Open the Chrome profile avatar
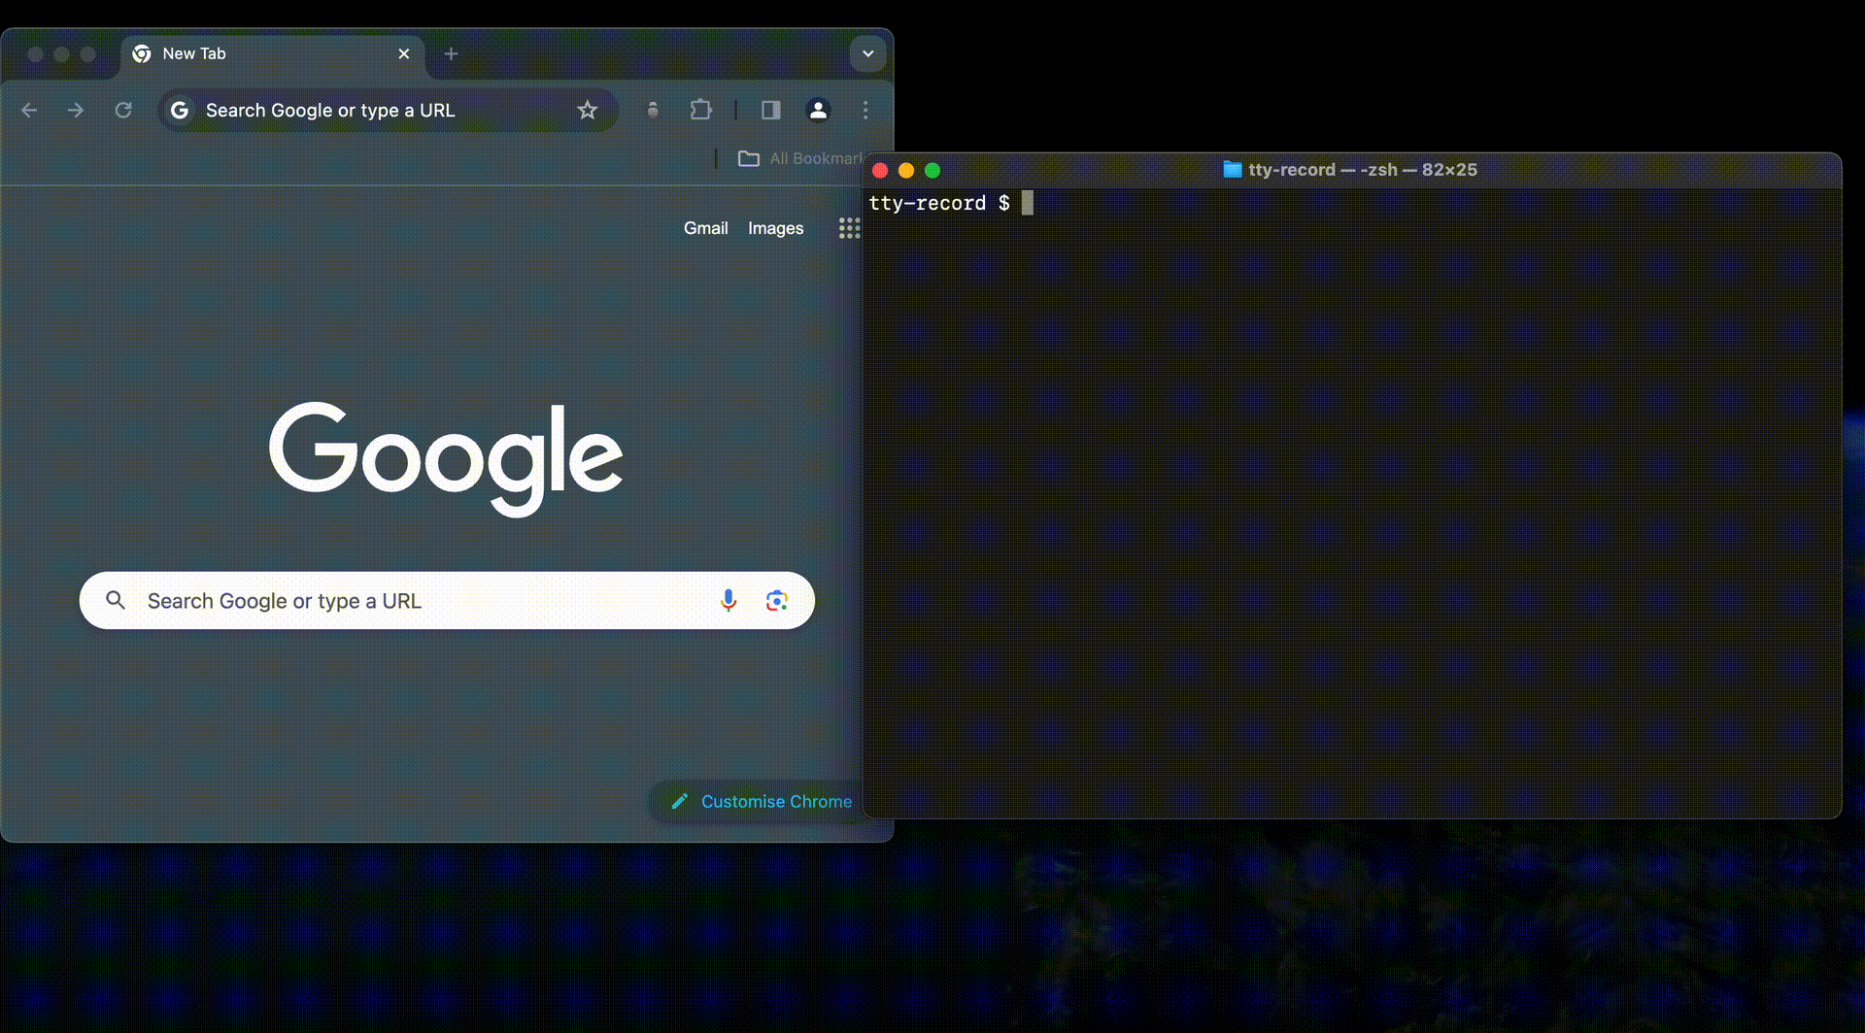The height and width of the screenshot is (1033, 1865). 819,111
